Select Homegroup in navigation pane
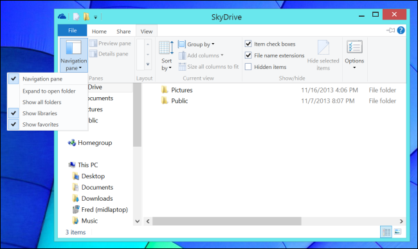Screen dimensions: 418x249 click(x=95, y=143)
